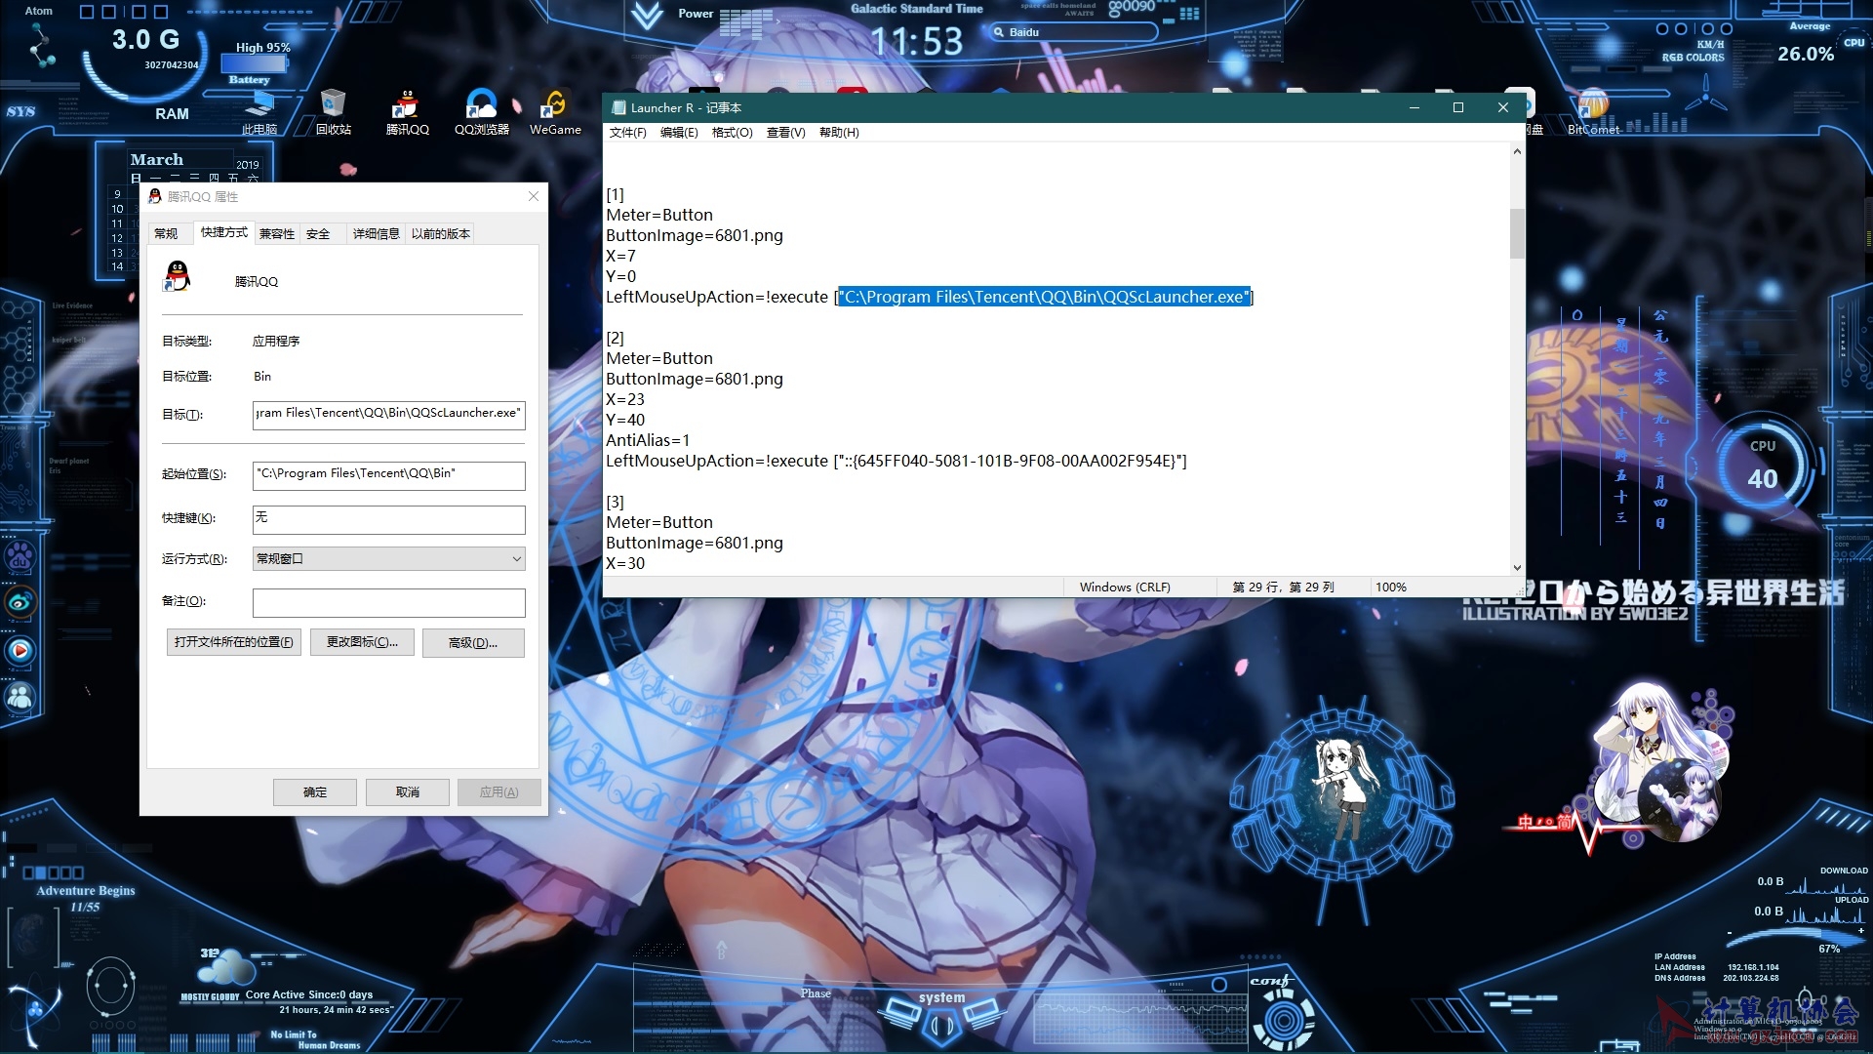The height and width of the screenshot is (1054, 1873).
Task: Click the Weibo eye icon in the left sidebar
Action: tap(20, 602)
